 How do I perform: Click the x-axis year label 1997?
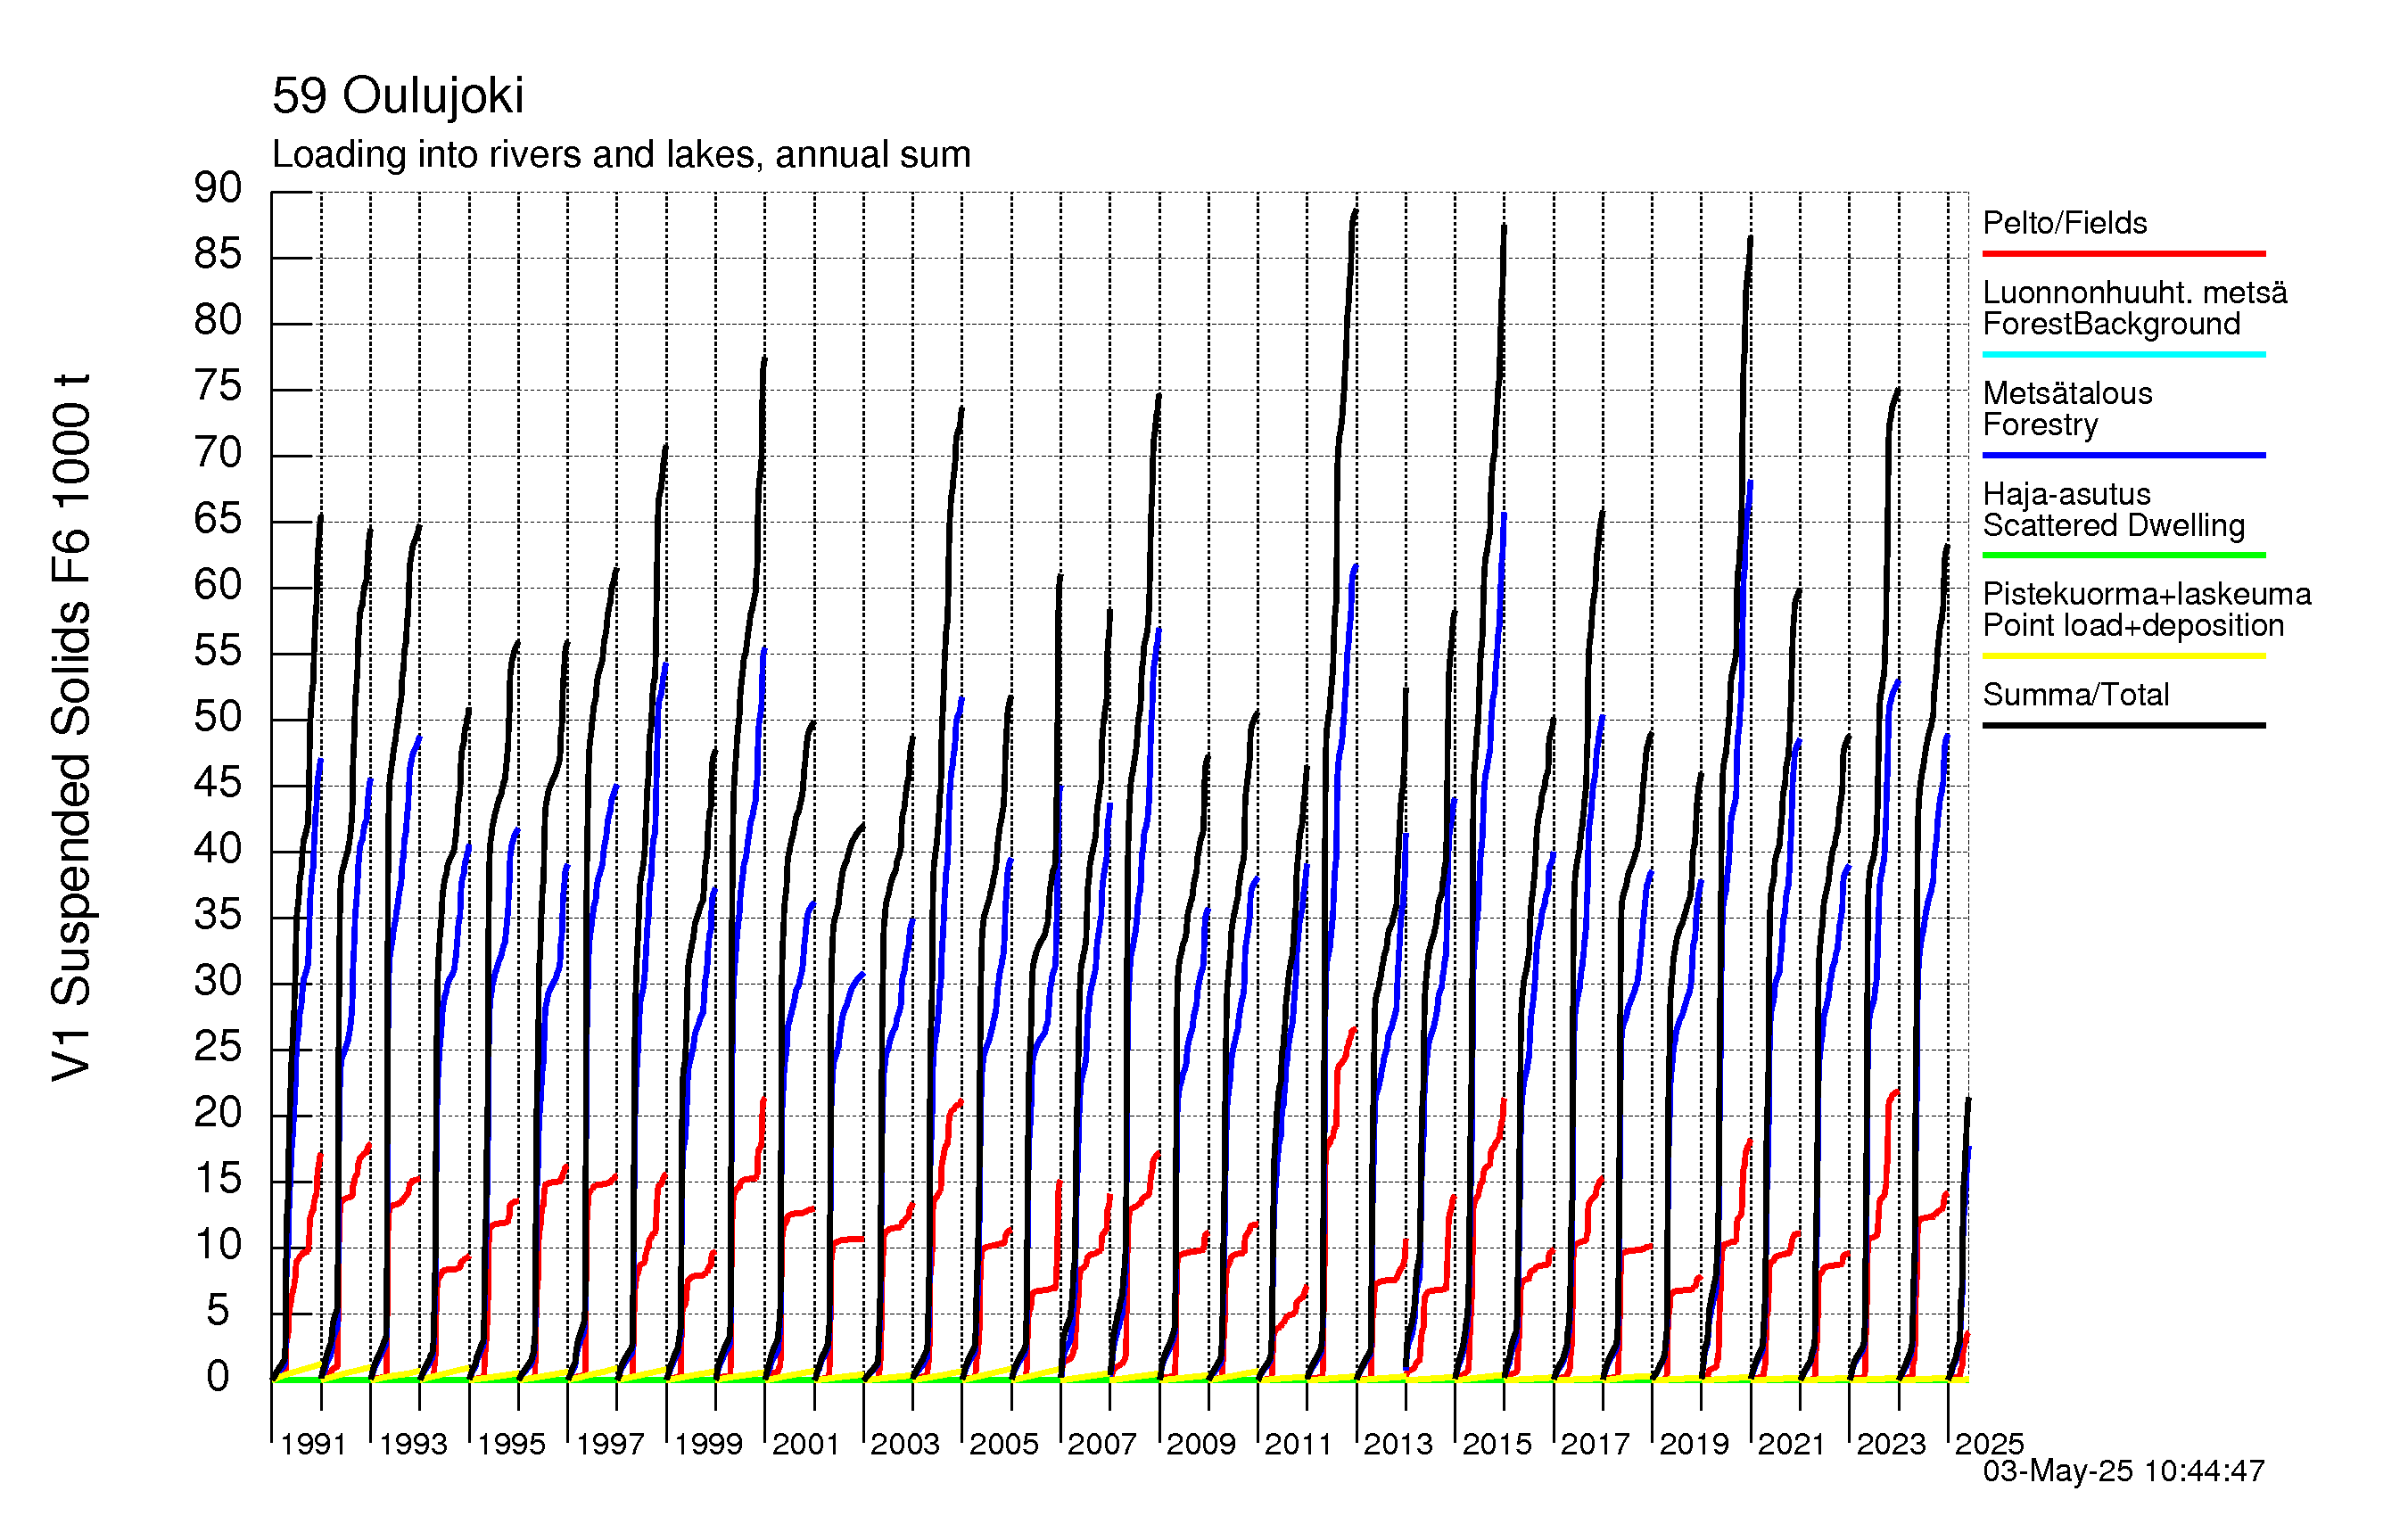click(x=610, y=1444)
